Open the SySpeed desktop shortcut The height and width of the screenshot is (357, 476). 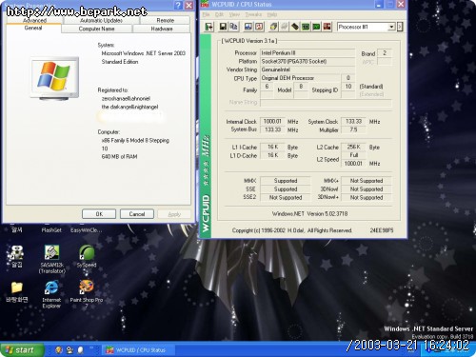coord(87,256)
